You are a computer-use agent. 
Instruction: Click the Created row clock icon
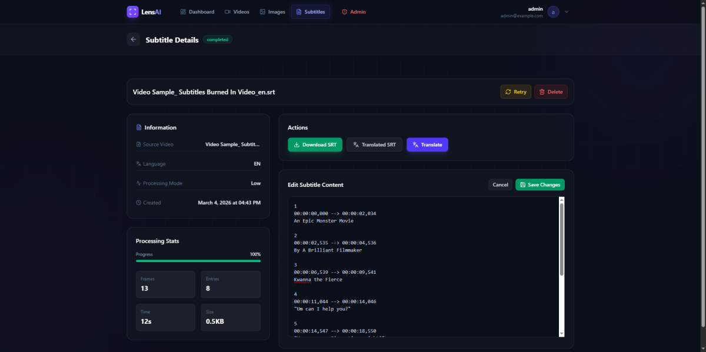(x=139, y=203)
